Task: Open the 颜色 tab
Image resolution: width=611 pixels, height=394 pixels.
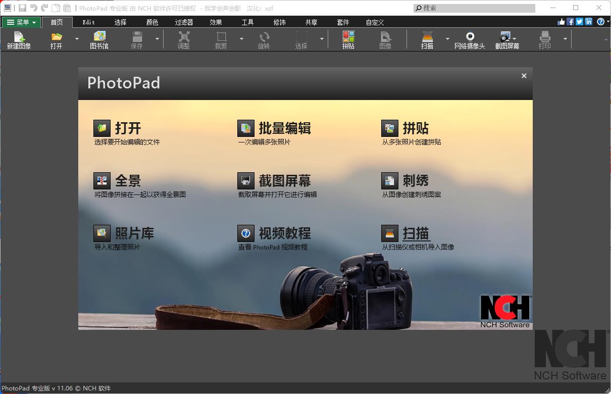Action: click(152, 22)
